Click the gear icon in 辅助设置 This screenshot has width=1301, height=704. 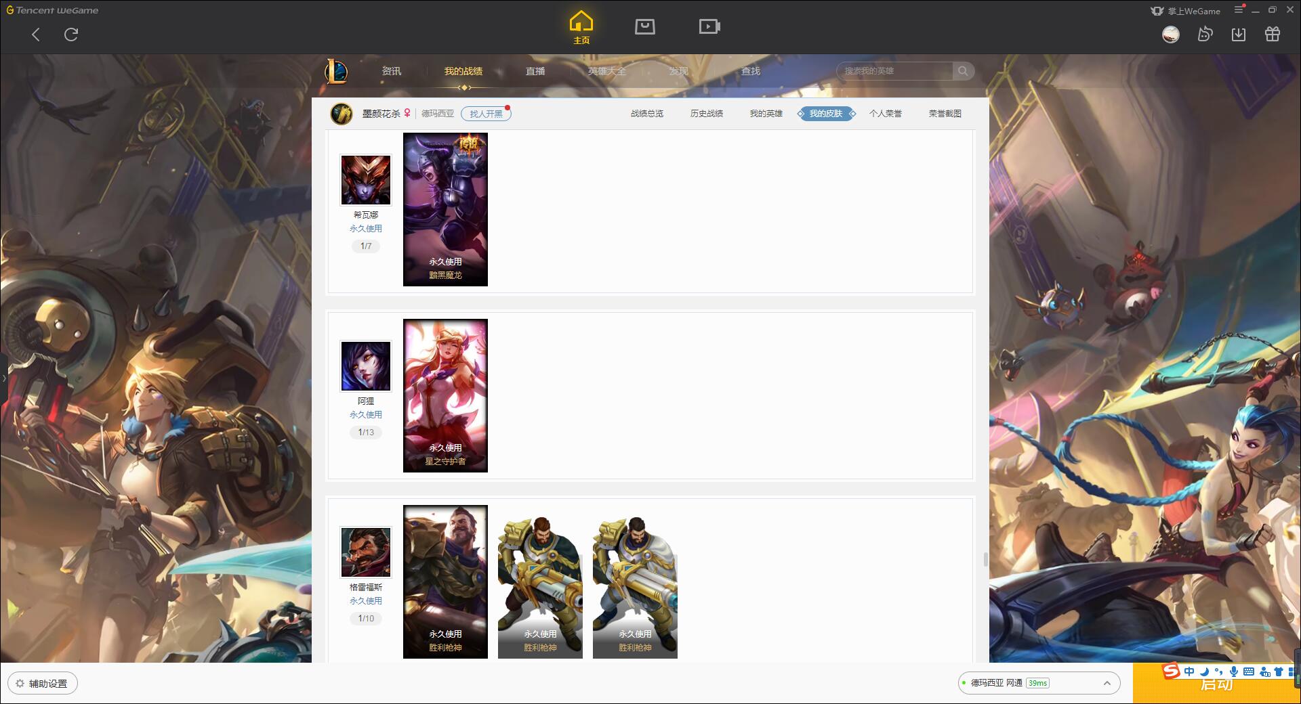(x=20, y=684)
